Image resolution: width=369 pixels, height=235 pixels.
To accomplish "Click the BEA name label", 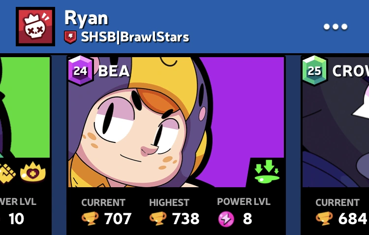I will point(114,71).
